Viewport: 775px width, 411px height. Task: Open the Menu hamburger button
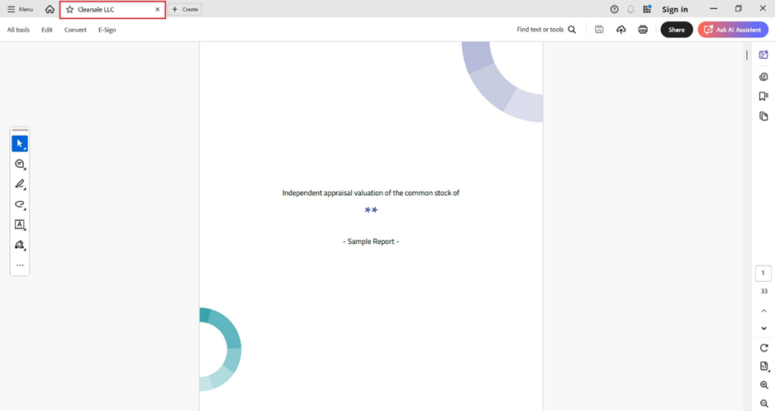click(x=21, y=9)
